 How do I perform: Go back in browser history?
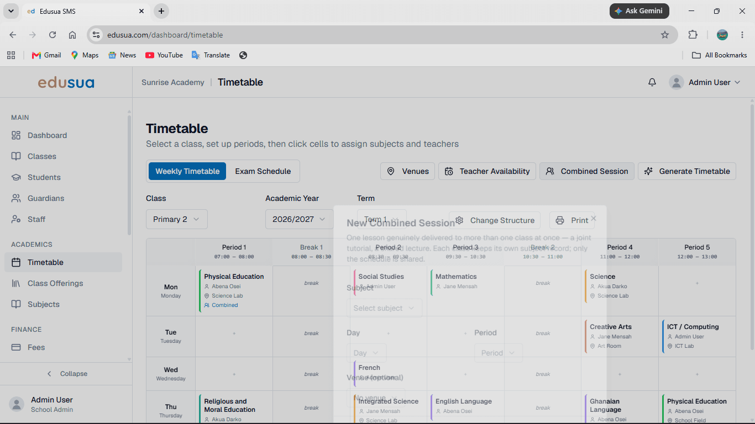[13, 35]
